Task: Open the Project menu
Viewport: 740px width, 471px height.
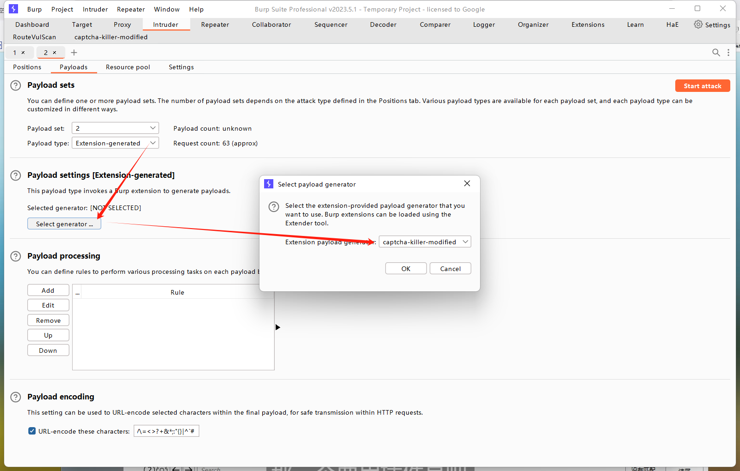Action: (62, 9)
